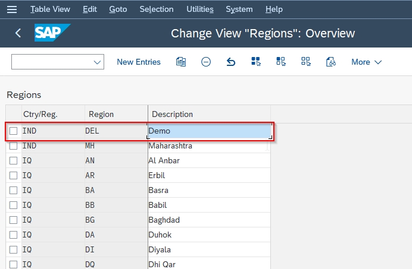Image resolution: width=412 pixels, height=269 pixels.
Task: Open the Goto menu
Action: (118, 9)
